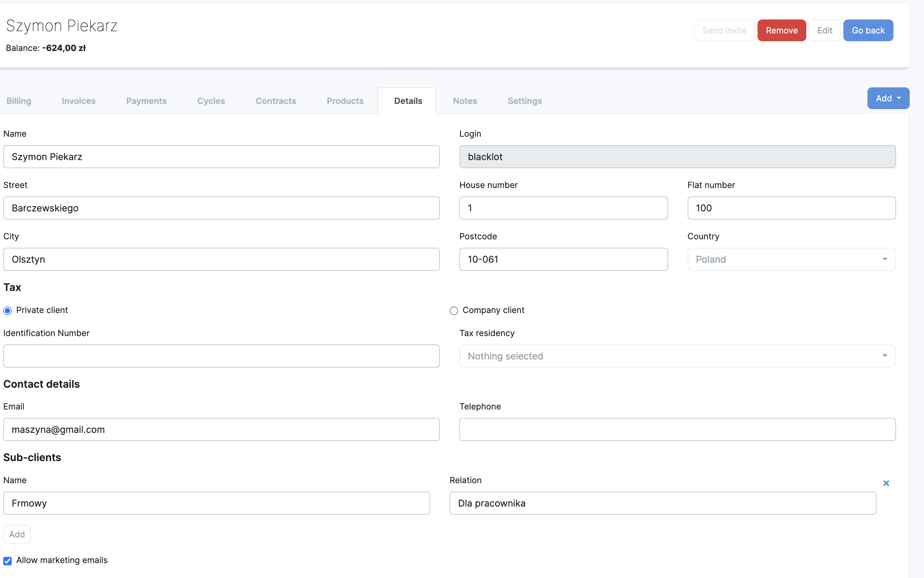
Task: Click the red Remove button
Action: (x=781, y=30)
